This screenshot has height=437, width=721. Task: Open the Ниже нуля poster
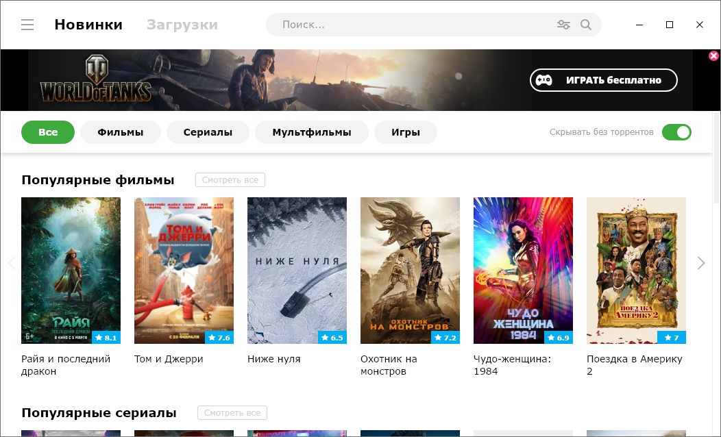tap(297, 271)
